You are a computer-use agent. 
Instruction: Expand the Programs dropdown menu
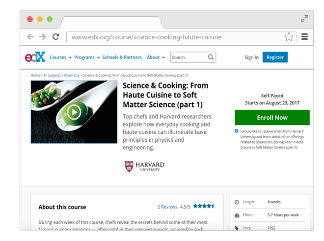[87, 58]
